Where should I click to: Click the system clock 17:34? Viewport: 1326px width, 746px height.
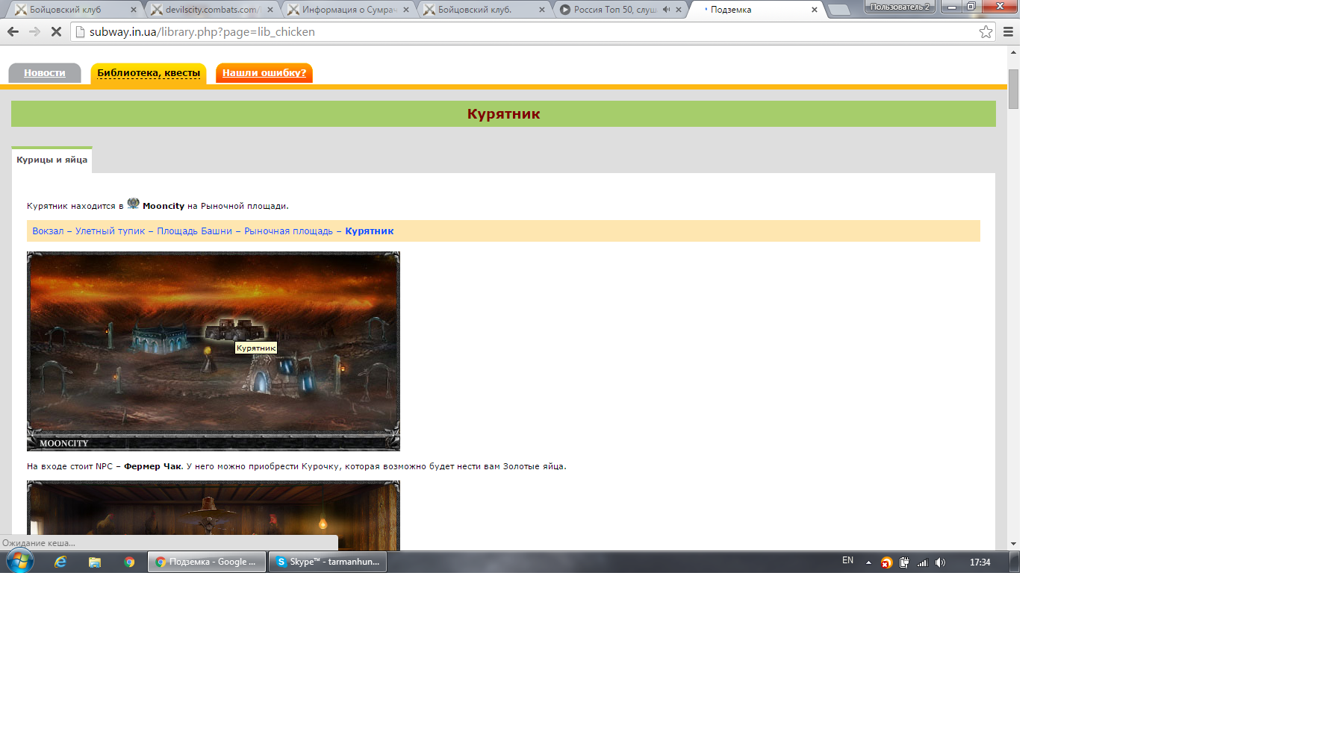click(x=980, y=562)
